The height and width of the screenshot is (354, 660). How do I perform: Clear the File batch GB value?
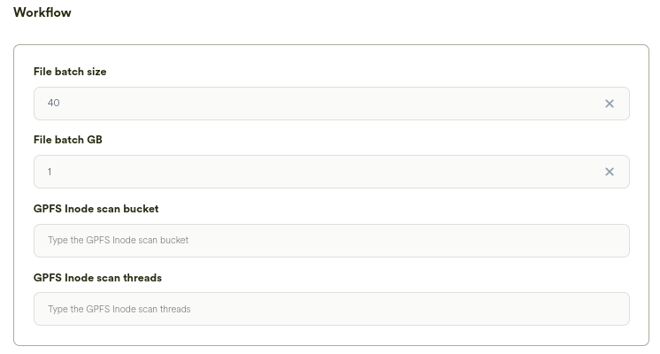click(x=610, y=172)
